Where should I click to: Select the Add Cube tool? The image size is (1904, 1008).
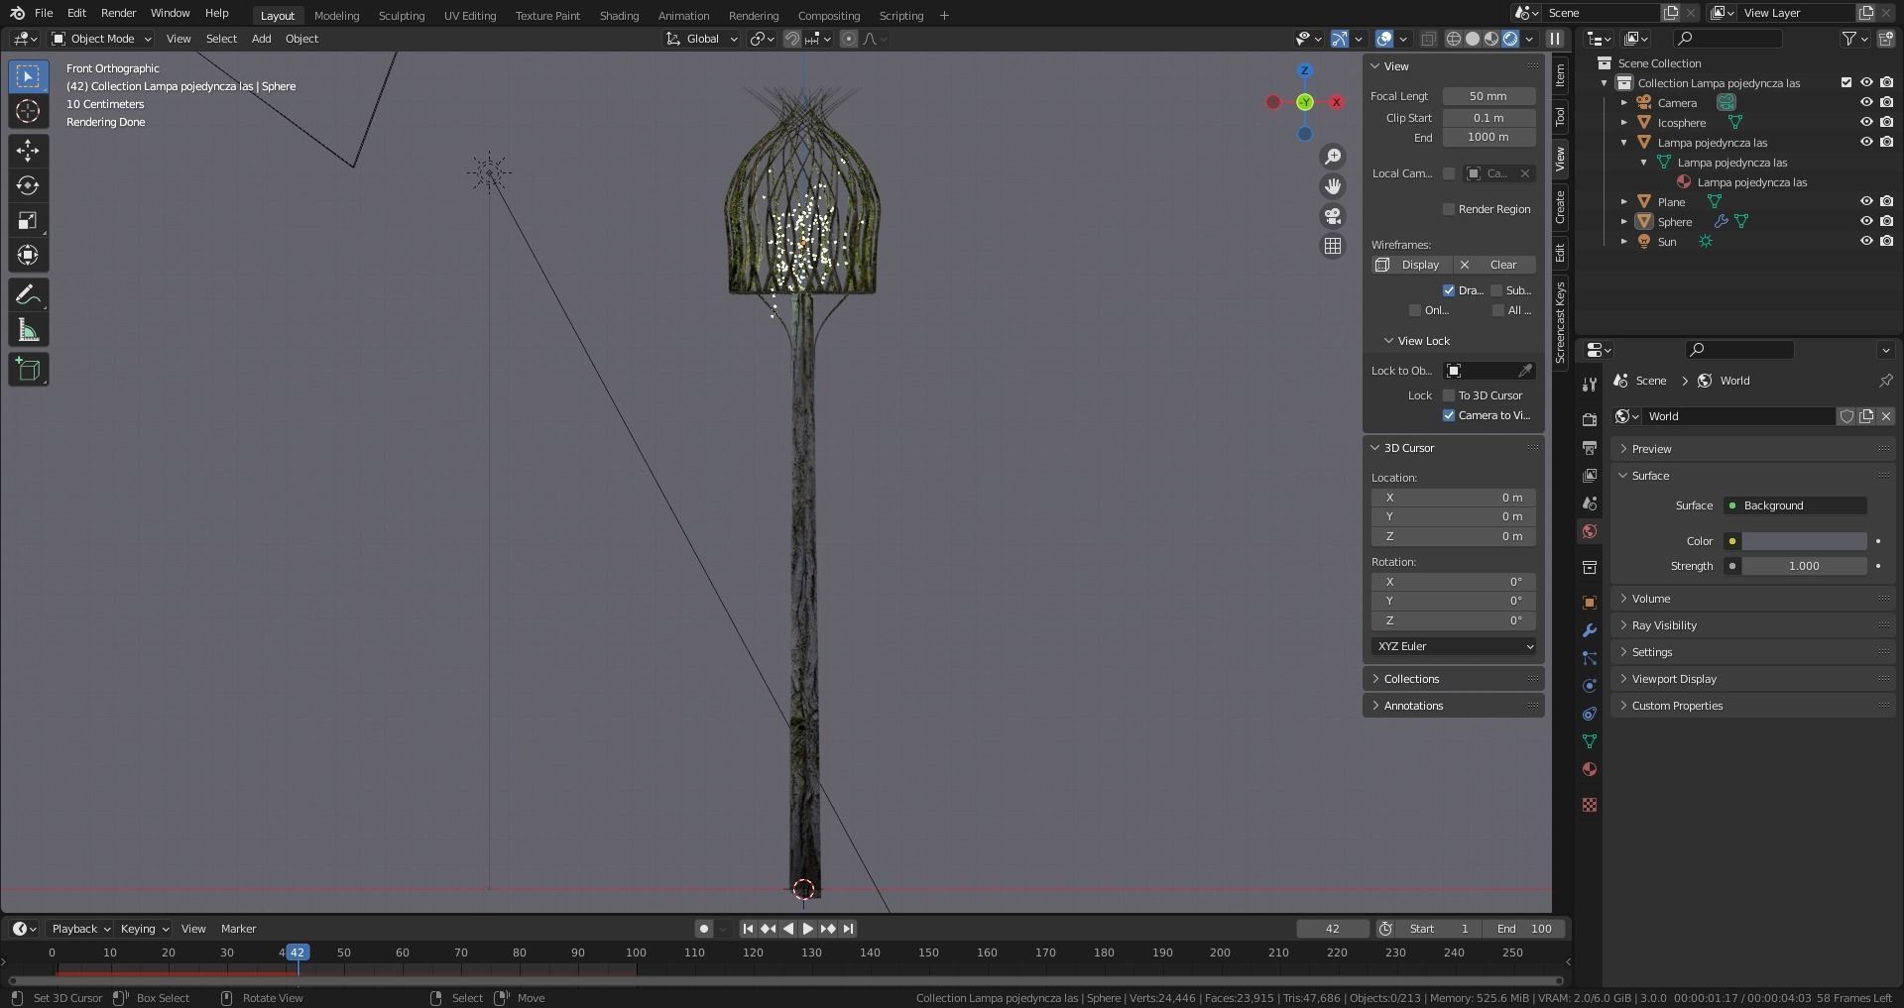click(x=28, y=370)
